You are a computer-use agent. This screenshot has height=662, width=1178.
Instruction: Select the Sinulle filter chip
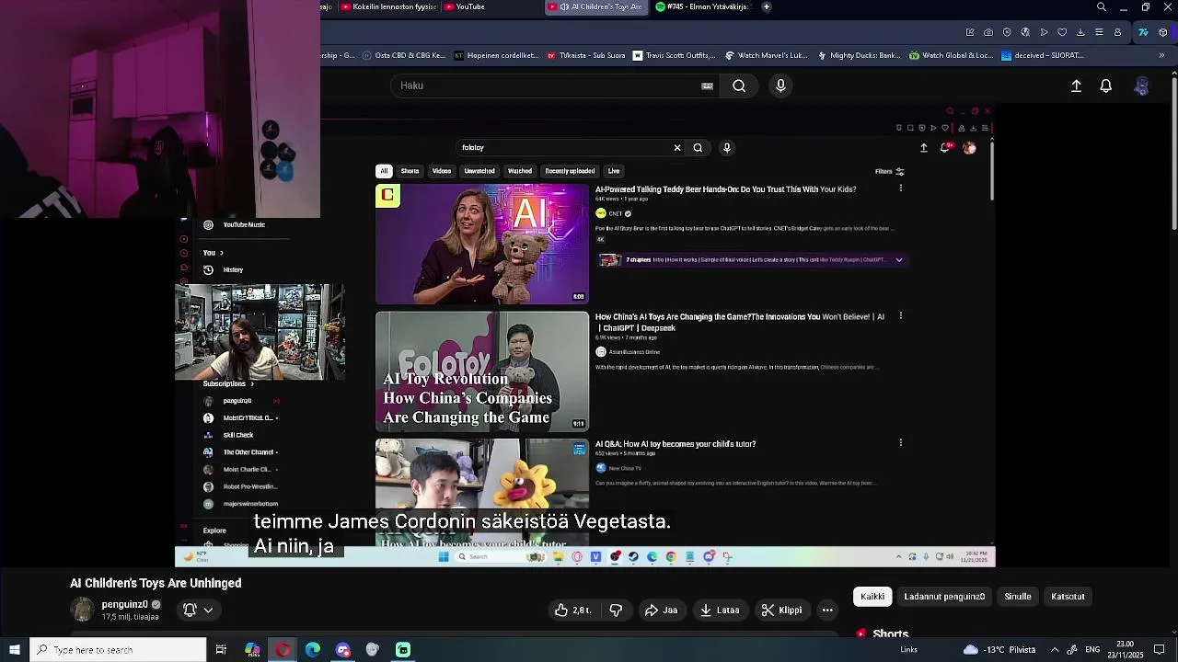pos(1018,597)
